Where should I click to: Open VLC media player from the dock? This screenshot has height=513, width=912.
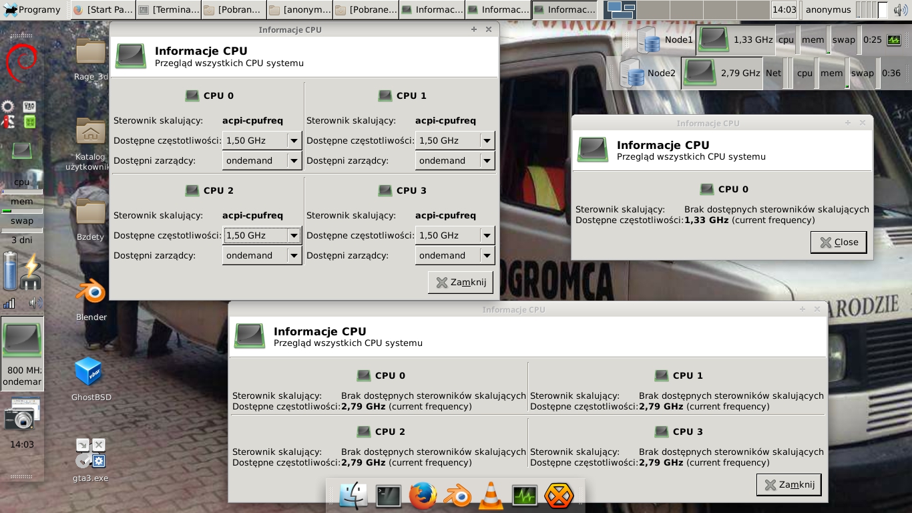[x=492, y=496]
